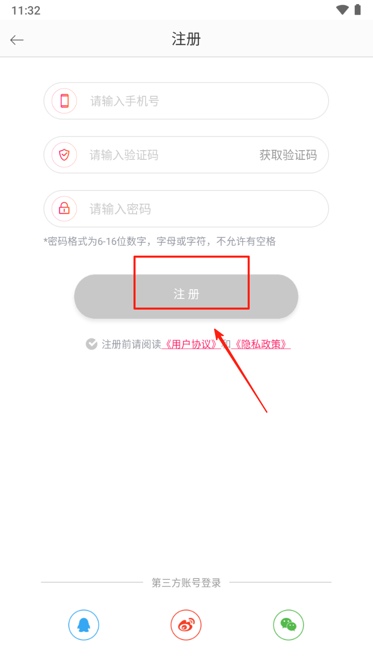Tap 获取验证码 to request code
Image resolution: width=373 pixels, height=664 pixels.
pyautogui.click(x=288, y=155)
